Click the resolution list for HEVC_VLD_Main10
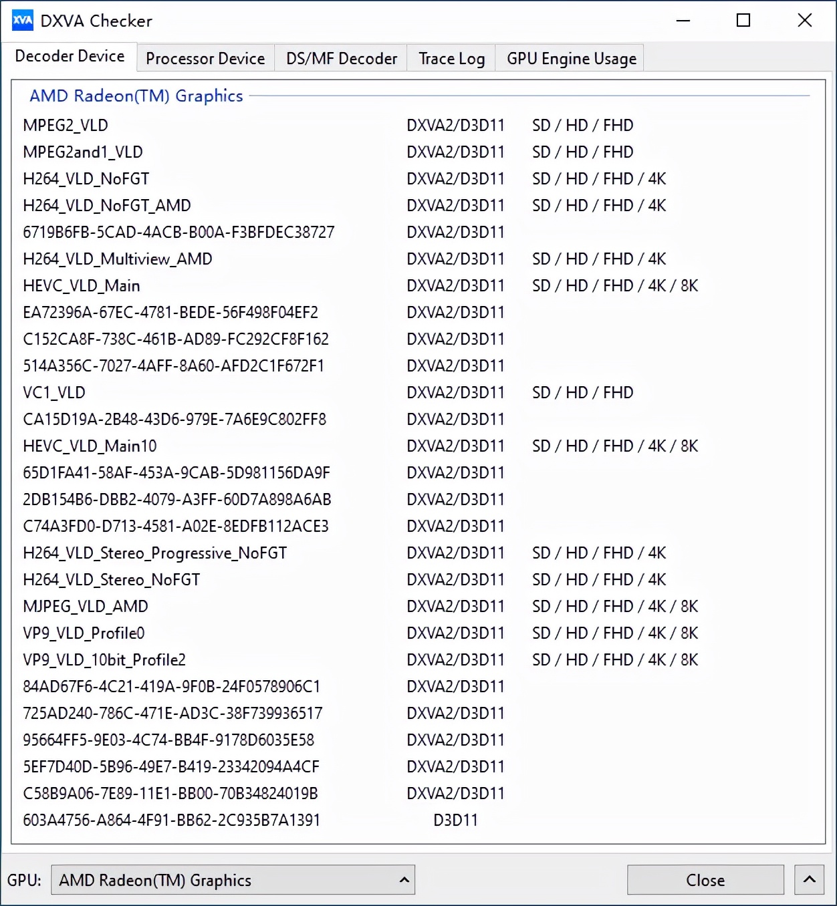This screenshot has height=906, width=837. pos(615,446)
